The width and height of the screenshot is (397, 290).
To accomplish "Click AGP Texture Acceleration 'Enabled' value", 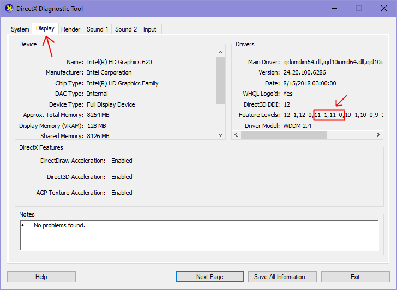I will 122,193.
